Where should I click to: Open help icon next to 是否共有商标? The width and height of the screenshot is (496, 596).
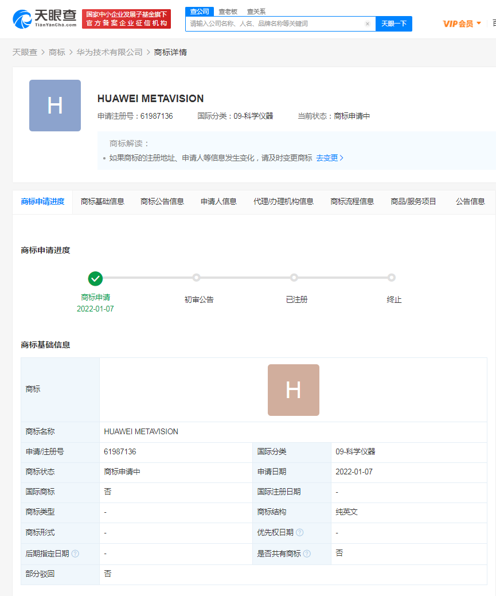tap(307, 554)
